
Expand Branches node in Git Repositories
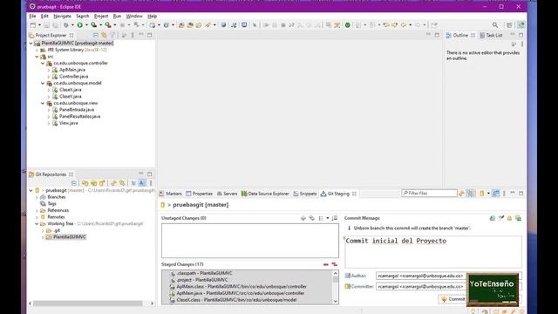(x=37, y=197)
